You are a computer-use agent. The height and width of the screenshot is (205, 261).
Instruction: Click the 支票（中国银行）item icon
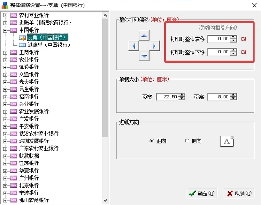22,38
